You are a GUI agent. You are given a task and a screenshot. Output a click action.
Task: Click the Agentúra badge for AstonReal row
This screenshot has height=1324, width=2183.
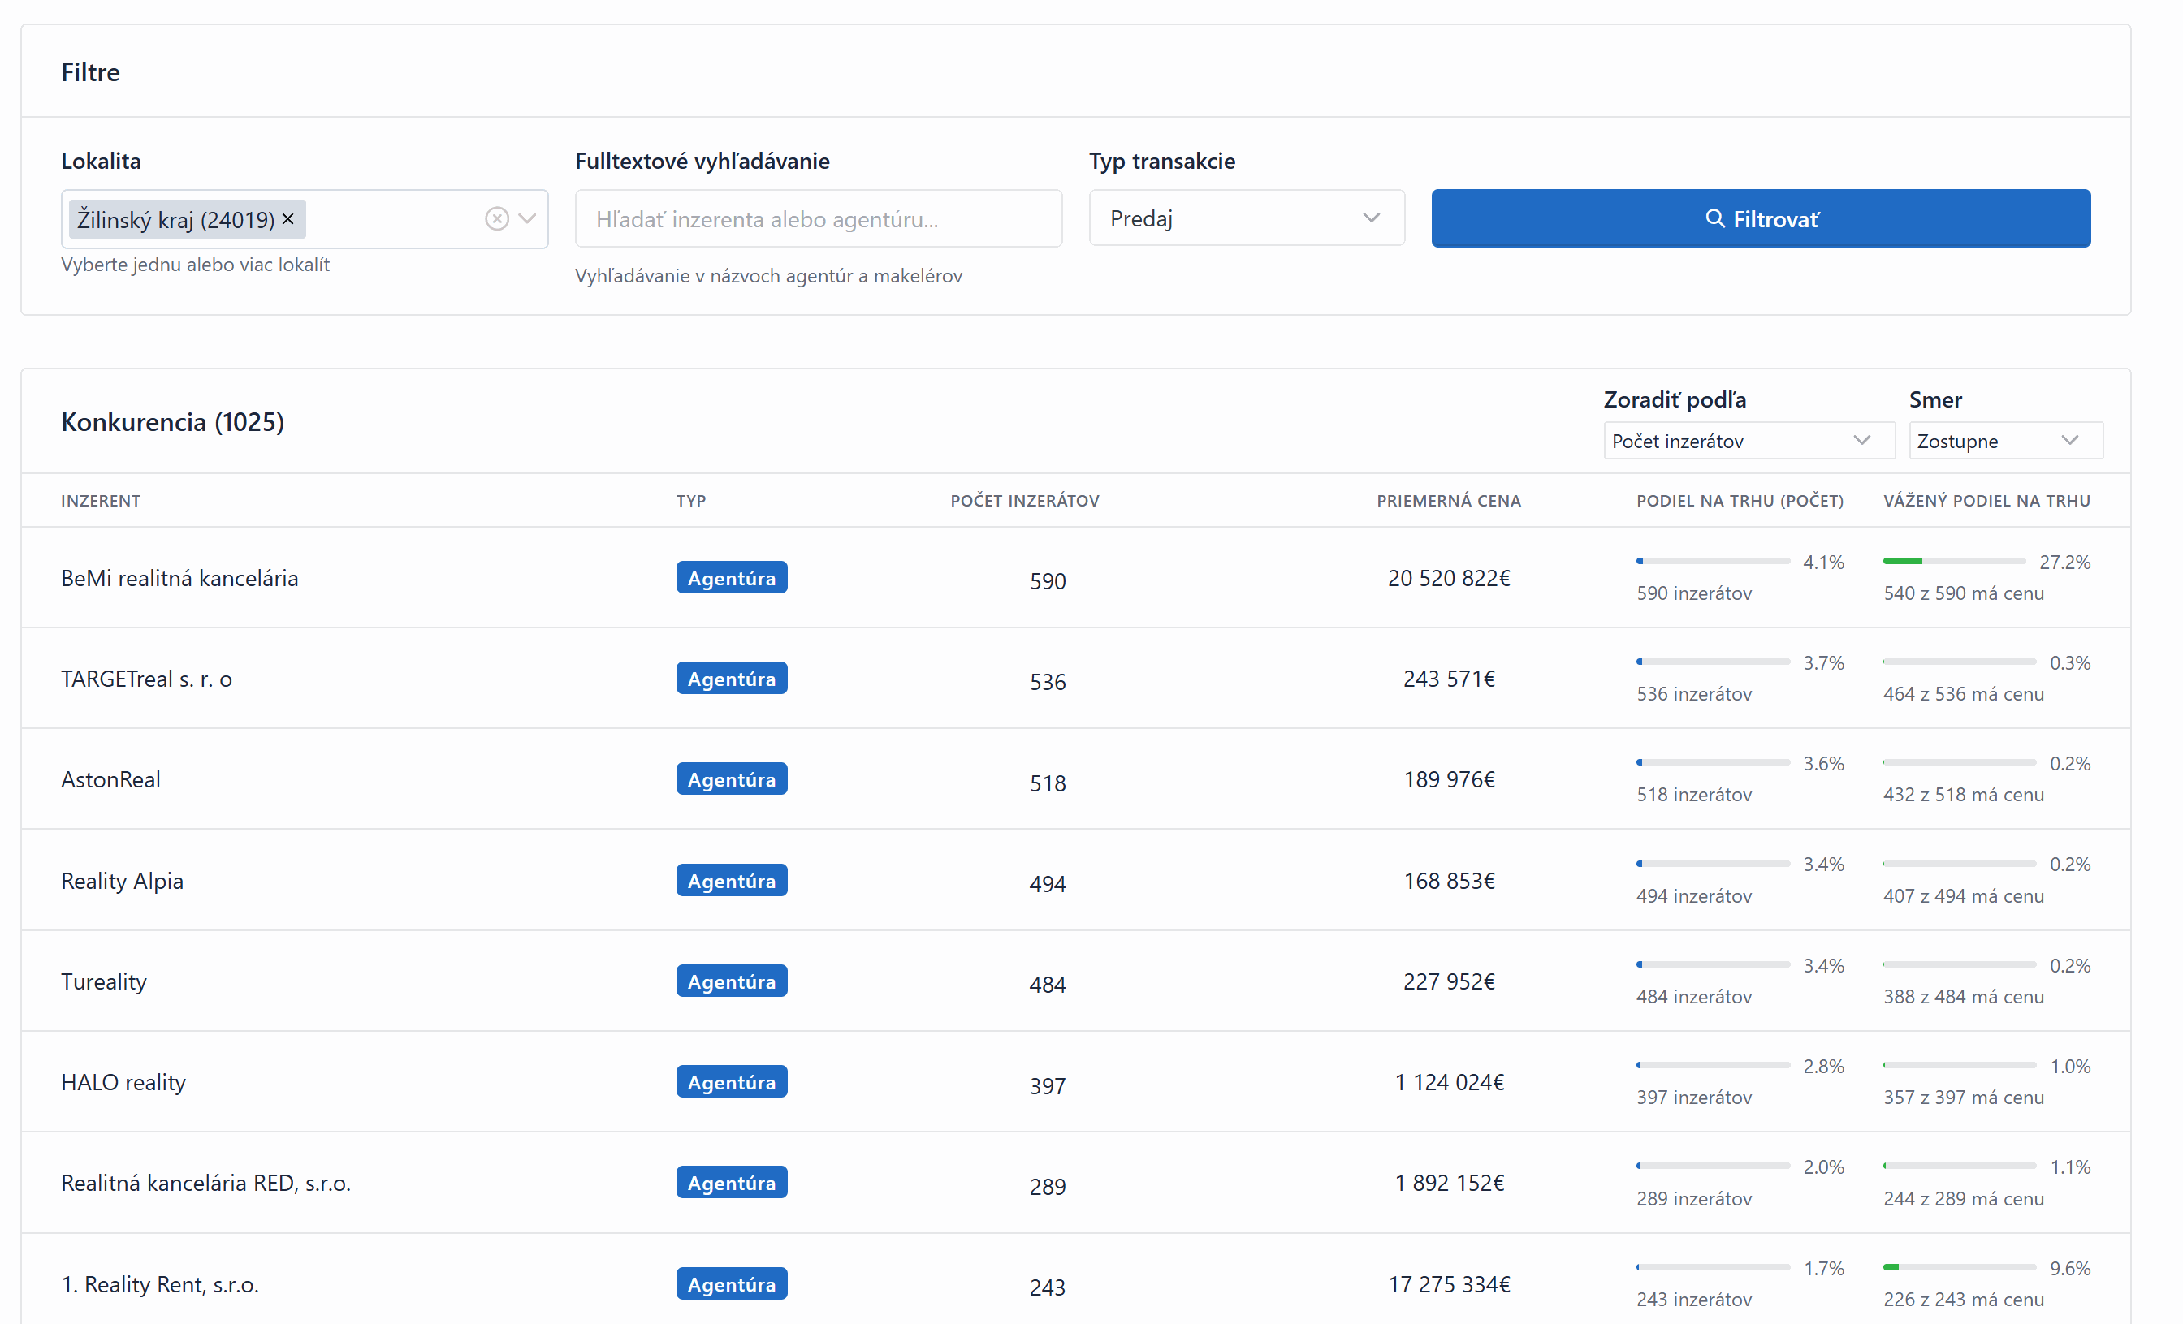[x=731, y=779]
